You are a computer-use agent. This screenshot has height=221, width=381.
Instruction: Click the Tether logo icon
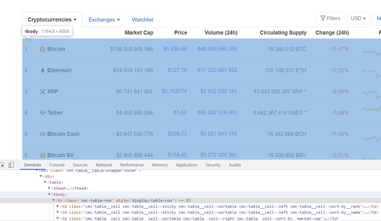click(x=43, y=113)
